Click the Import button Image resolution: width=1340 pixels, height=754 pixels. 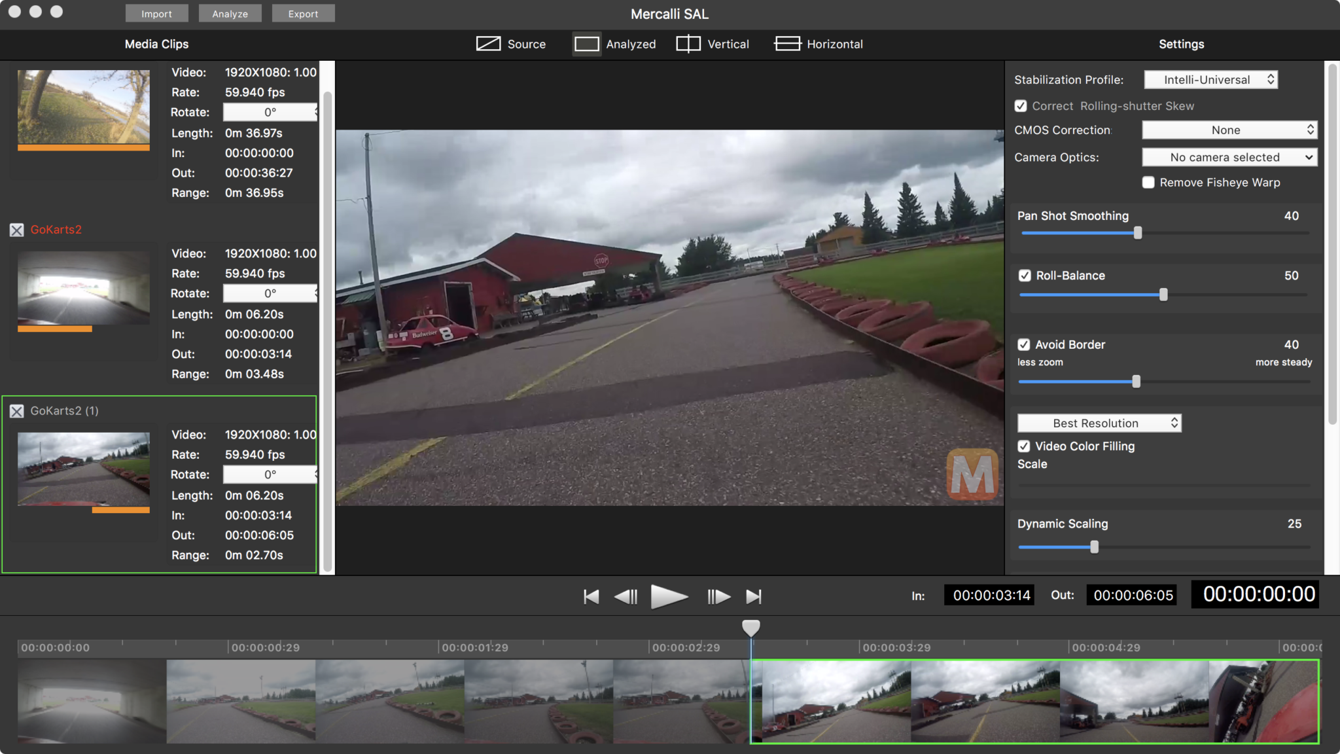(x=156, y=14)
